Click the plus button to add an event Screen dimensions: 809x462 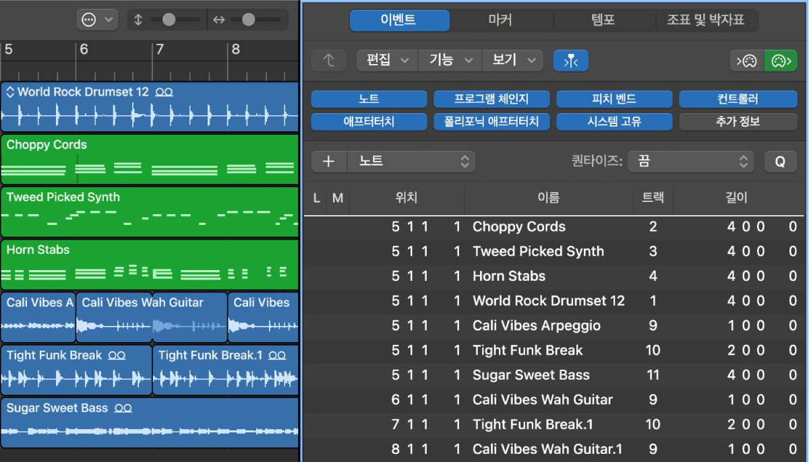click(329, 162)
